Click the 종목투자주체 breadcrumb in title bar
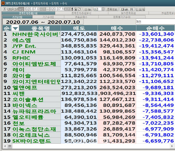 pos(40,3)
